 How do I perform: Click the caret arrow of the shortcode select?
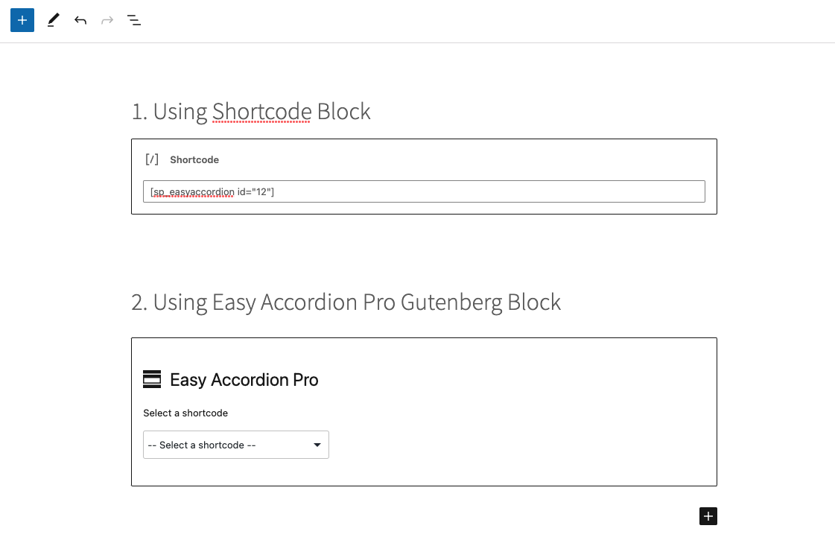(x=317, y=445)
